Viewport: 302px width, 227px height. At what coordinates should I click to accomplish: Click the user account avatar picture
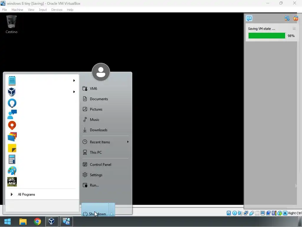coord(101,72)
